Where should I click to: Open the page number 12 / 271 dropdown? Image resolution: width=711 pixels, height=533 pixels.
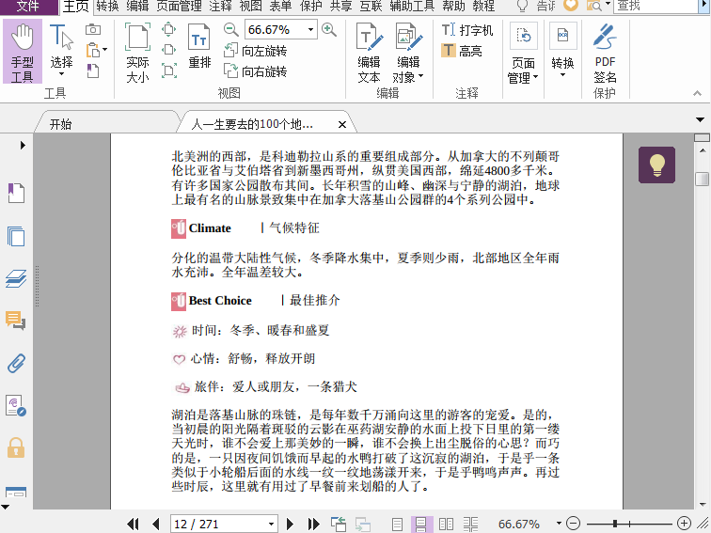point(271,524)
